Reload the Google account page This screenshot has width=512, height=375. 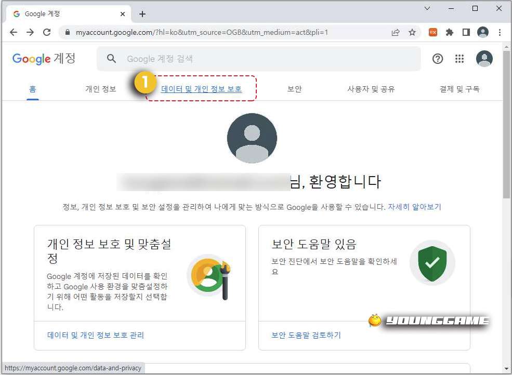[x=47, y=32]
